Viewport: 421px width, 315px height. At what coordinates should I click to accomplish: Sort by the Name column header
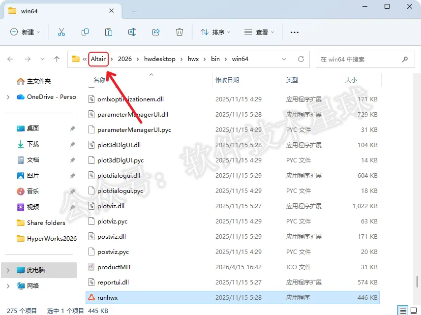tap(99, 80)
